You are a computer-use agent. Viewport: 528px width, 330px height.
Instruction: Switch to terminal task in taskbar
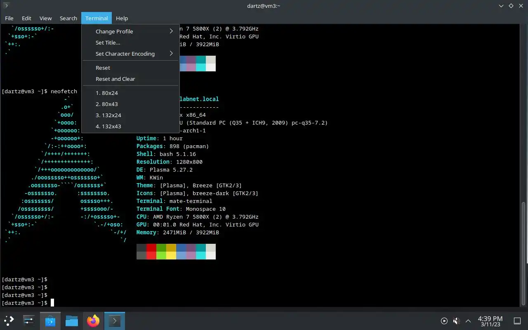115,321
